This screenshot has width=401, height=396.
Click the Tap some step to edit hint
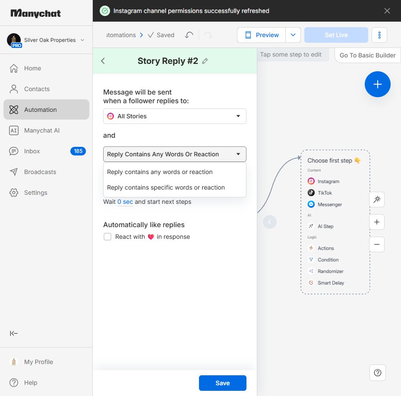291,54
